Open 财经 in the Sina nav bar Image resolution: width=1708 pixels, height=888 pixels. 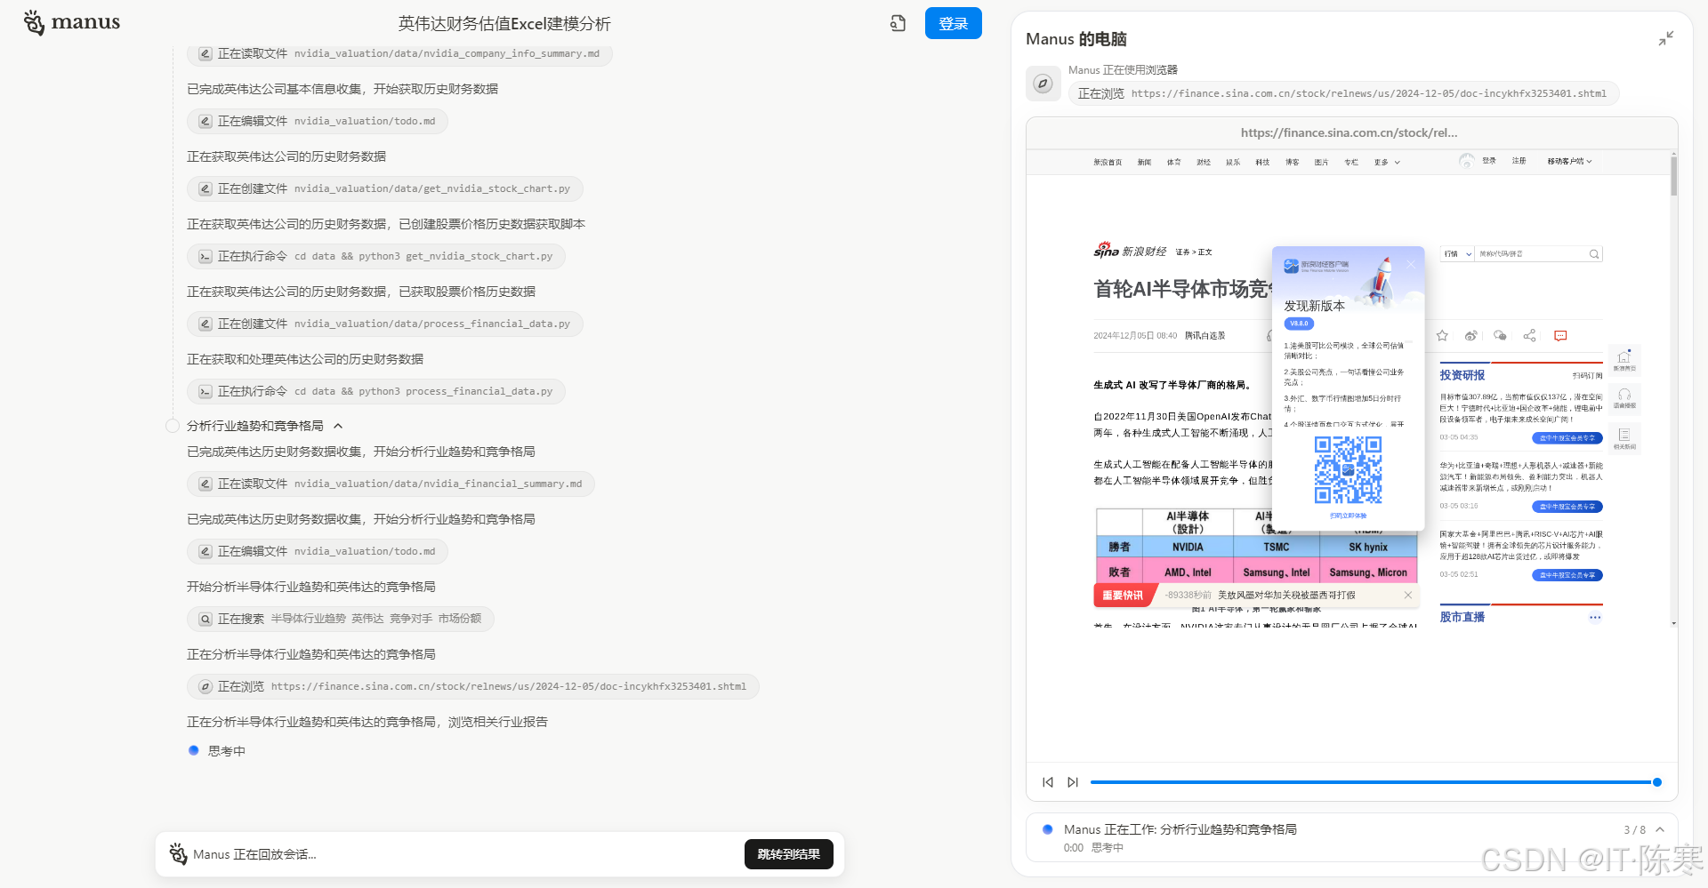pos(1204,162)
